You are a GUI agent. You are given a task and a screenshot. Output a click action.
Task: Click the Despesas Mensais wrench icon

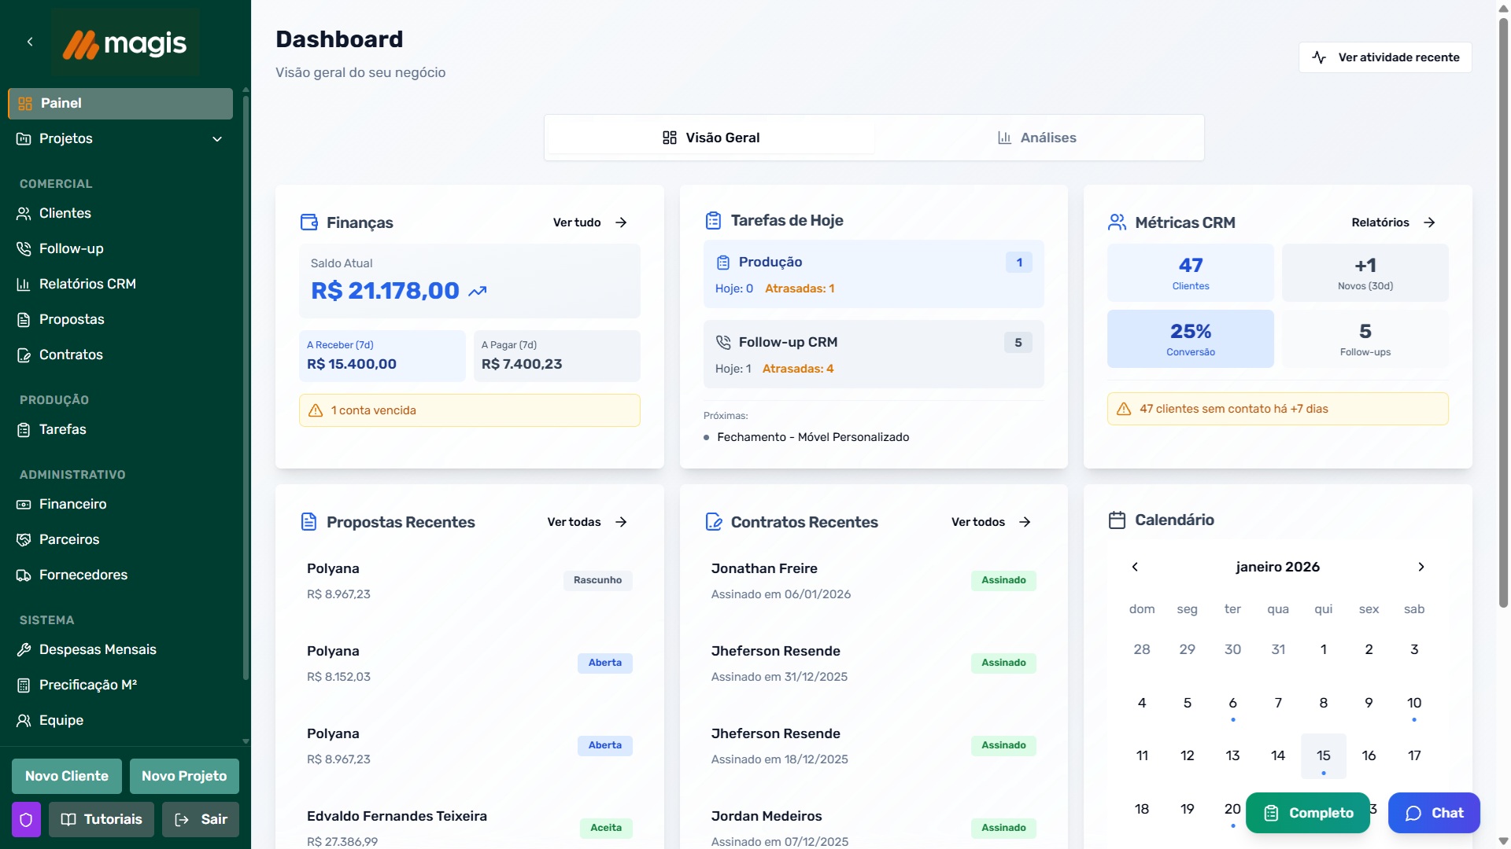pyautogui.click(x=24, y=649)
